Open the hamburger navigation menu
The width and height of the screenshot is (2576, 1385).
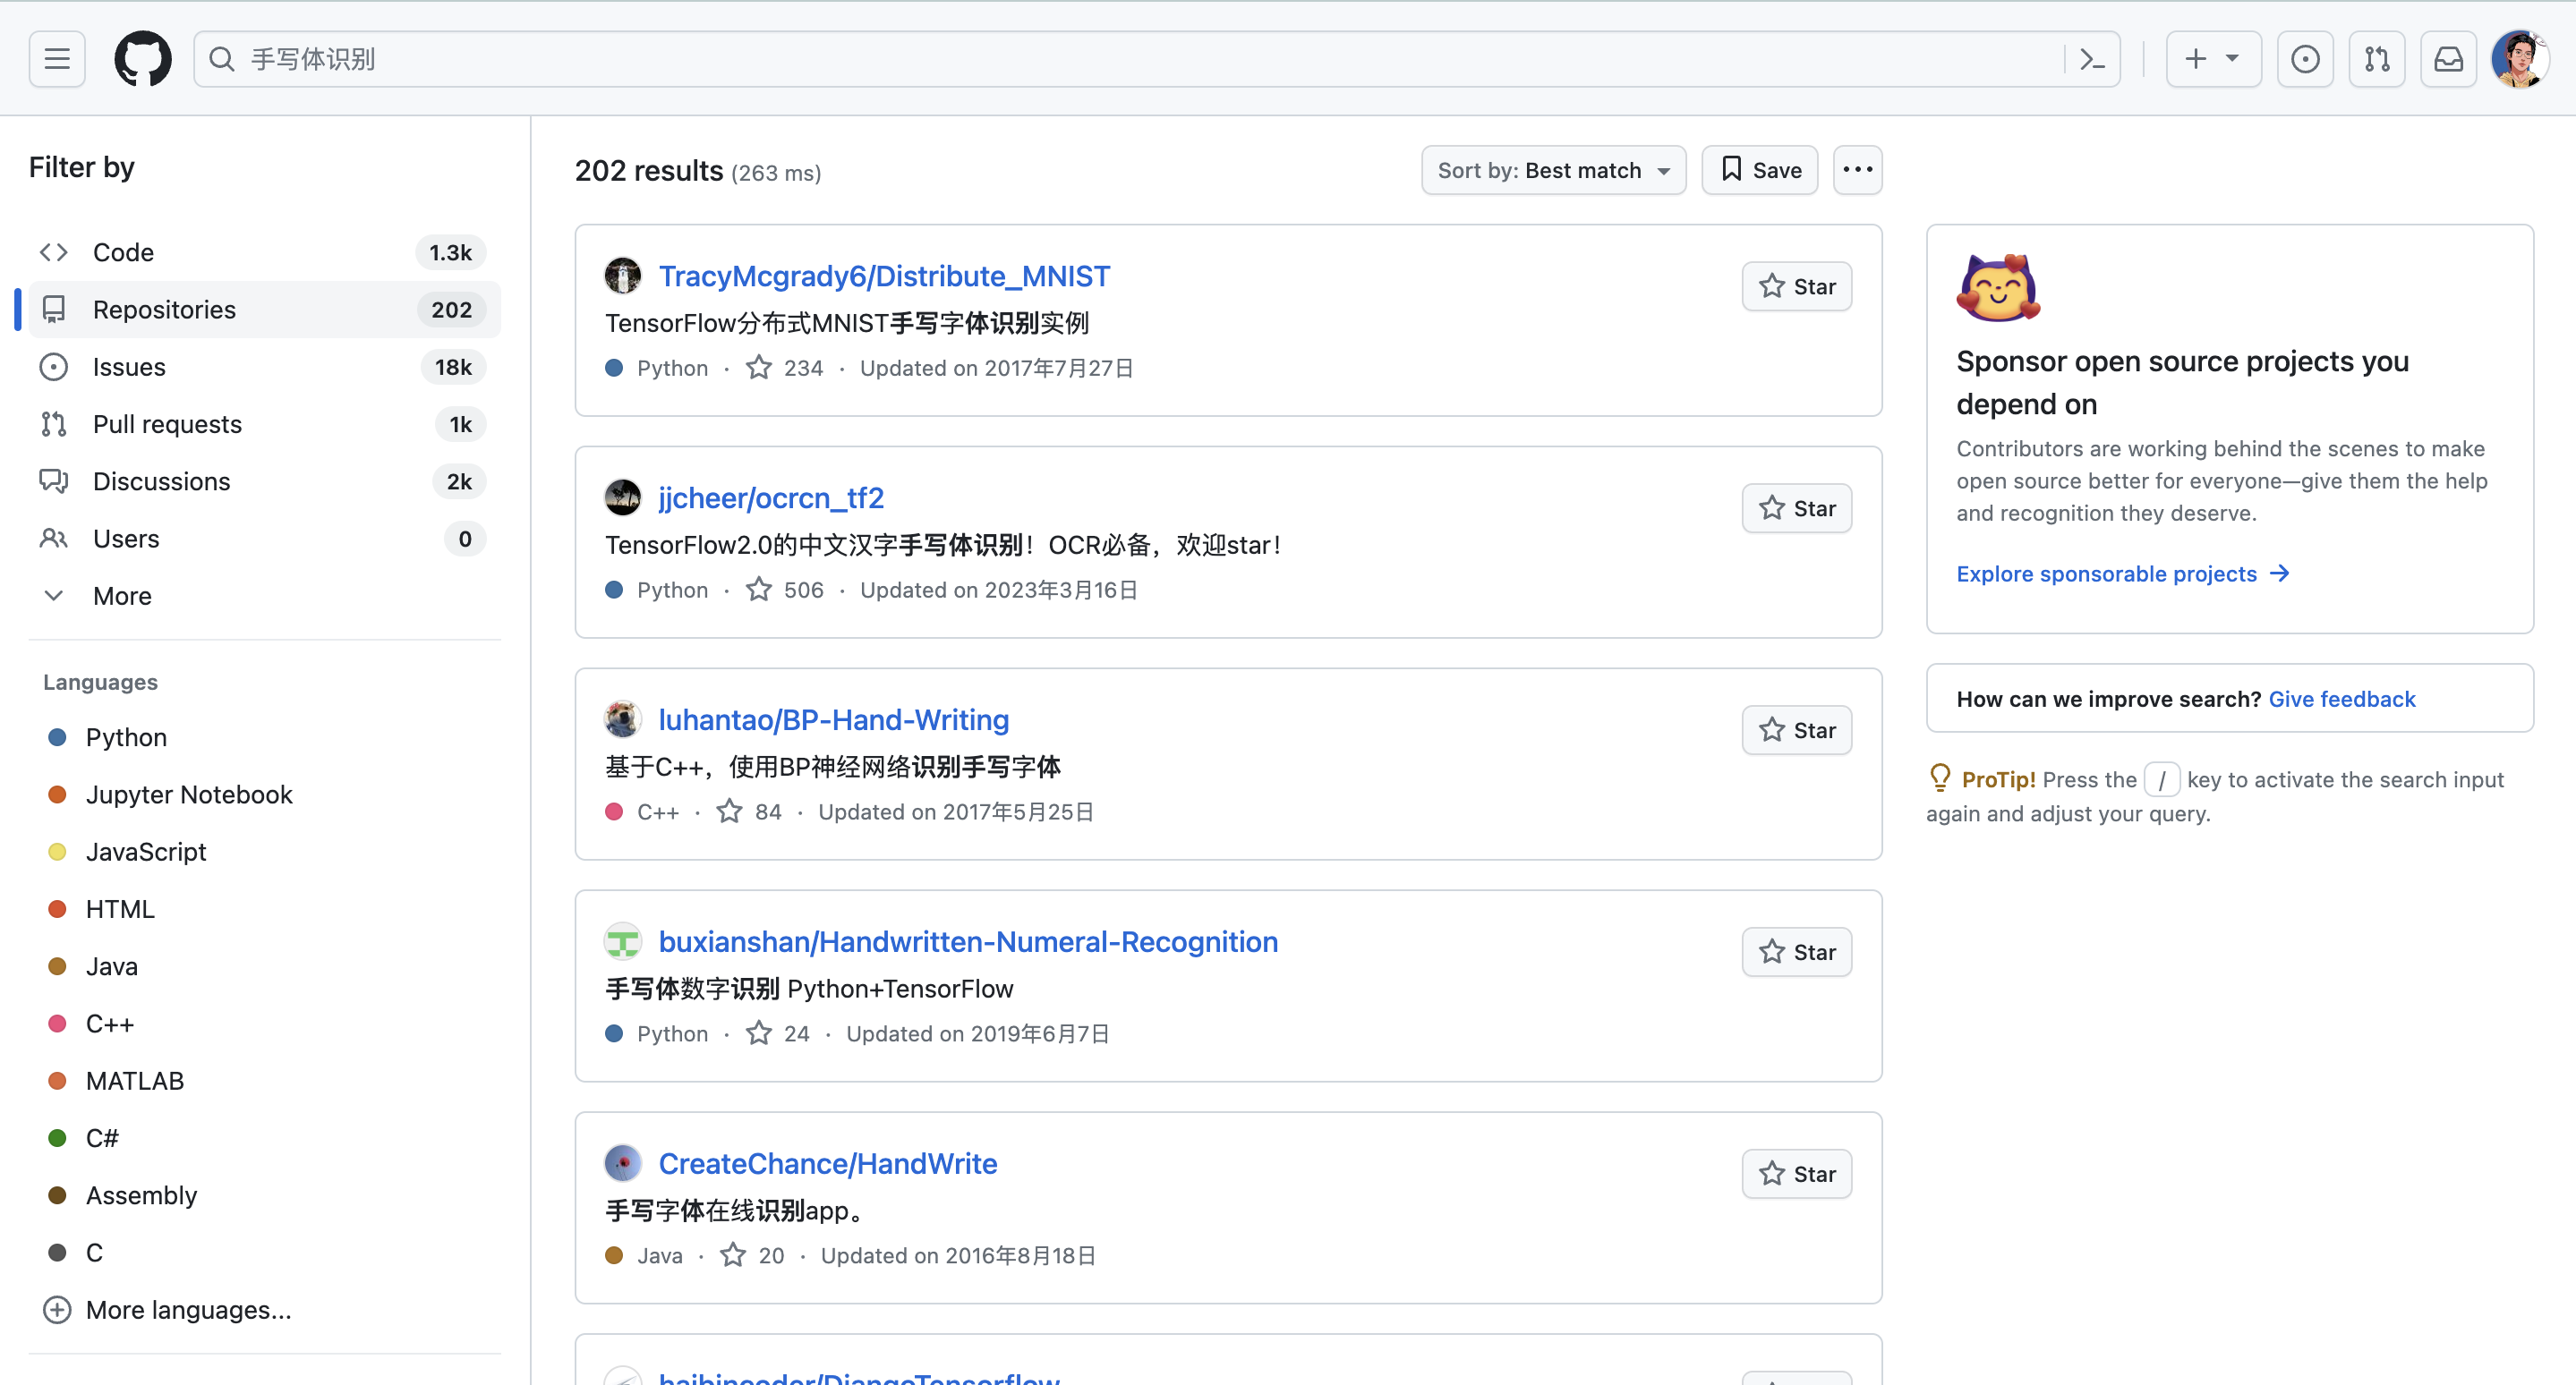pyautogui.click(x=57, y=59)
